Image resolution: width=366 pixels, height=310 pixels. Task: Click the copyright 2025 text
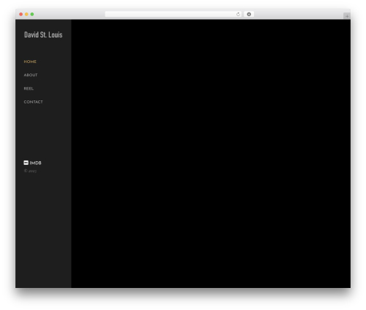click(31, 171)
